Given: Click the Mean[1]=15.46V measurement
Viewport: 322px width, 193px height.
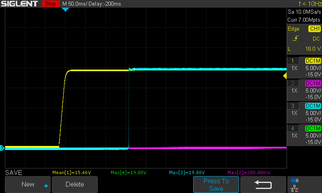Looking at the screenshot, I should pos(72,172).
